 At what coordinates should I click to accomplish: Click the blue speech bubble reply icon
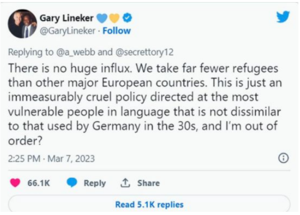click(x=71, y=183)
